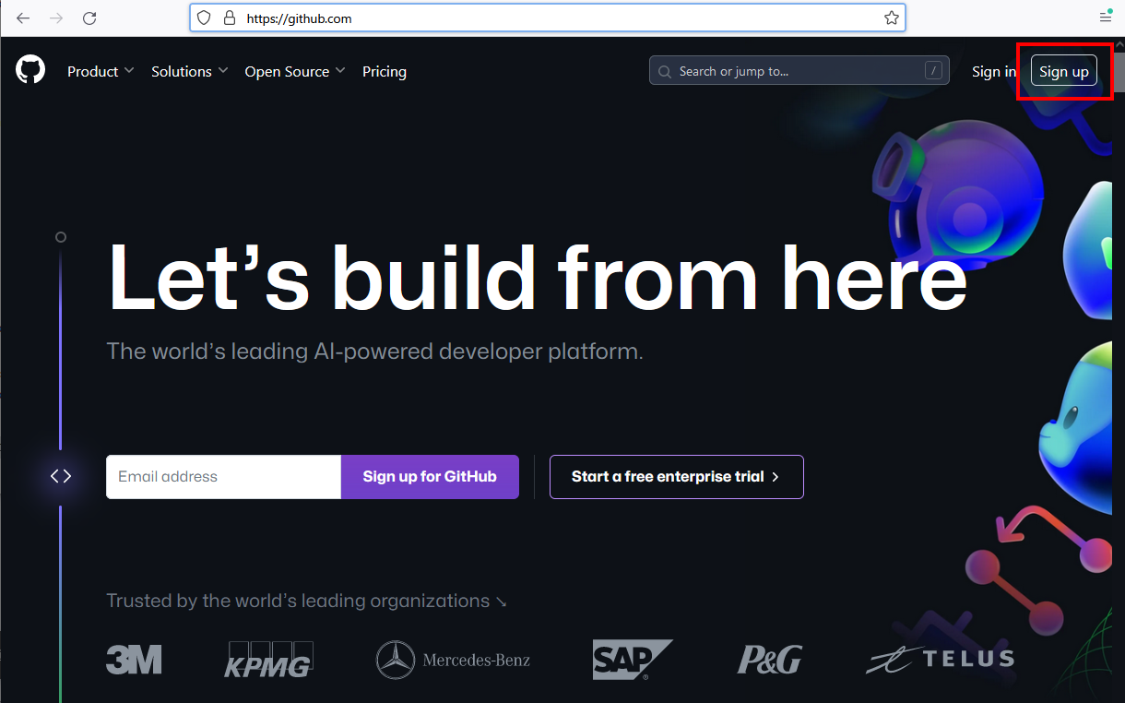1125x703 pixels.
Task: Click the browser URL address bar
Action: [553, 18]
